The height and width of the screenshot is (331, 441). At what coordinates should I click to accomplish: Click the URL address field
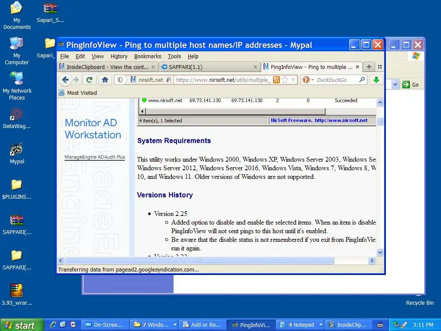pyautogui.click(x=224, y=80)
